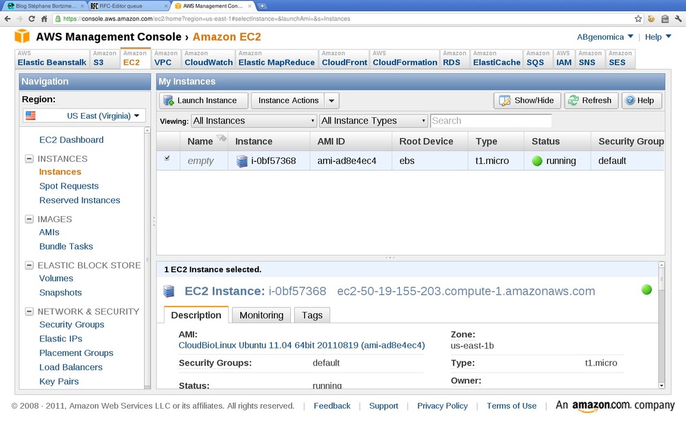Screen dimensions: 686x428
Task: Reload the page with browser reload icon
Action: 32,19
